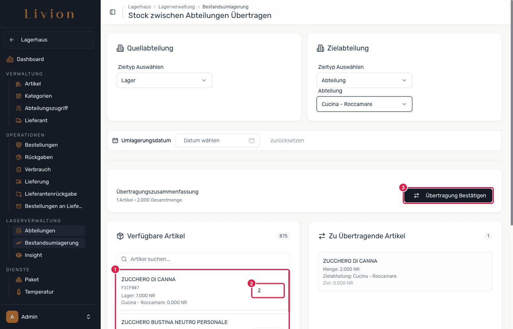Click the Dashboard bar chart icon

pos(10,59)
